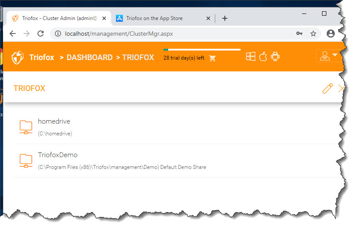The image size is (356, 229).
Task: Download the Windows client via Windows icon
Action: tap(251, 57)
